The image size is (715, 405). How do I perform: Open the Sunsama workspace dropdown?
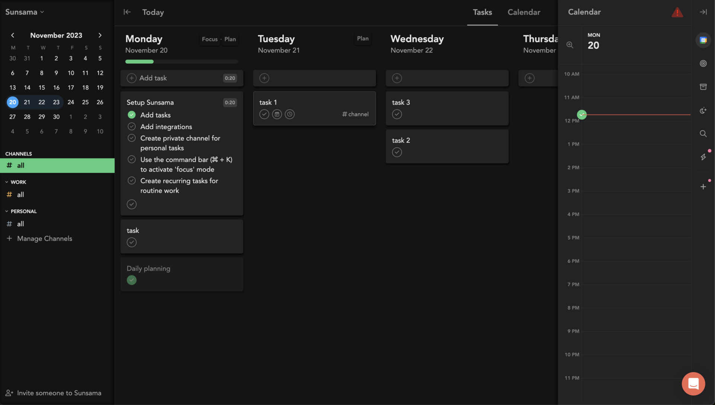coord(25,12)
